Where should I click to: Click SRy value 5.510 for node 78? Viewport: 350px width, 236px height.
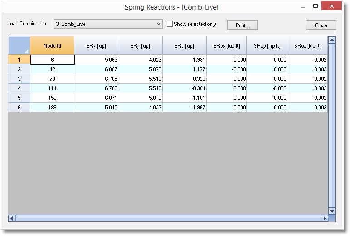click(x=140, y=79)
